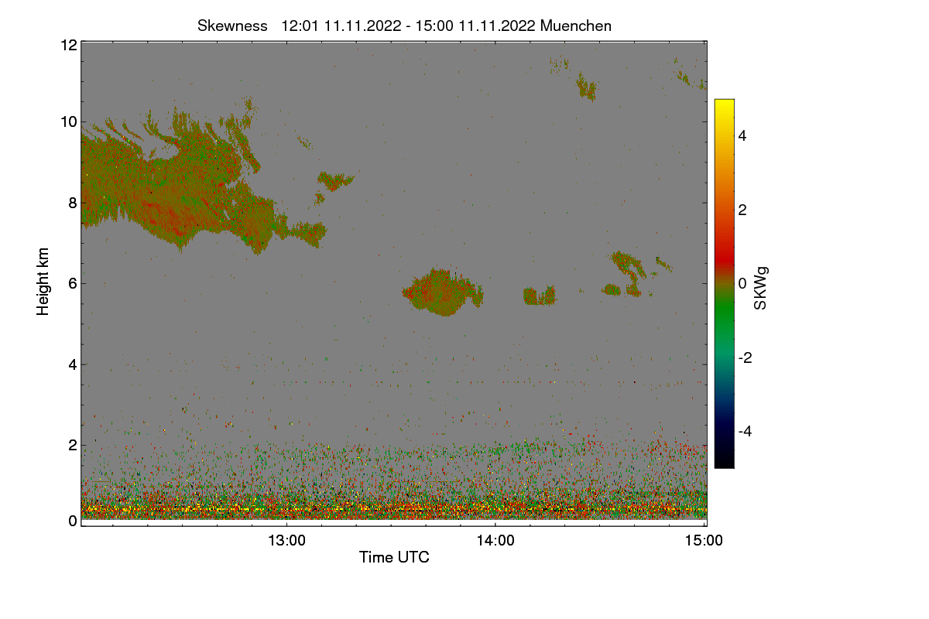Click the height axis label 6

(73, 283)
